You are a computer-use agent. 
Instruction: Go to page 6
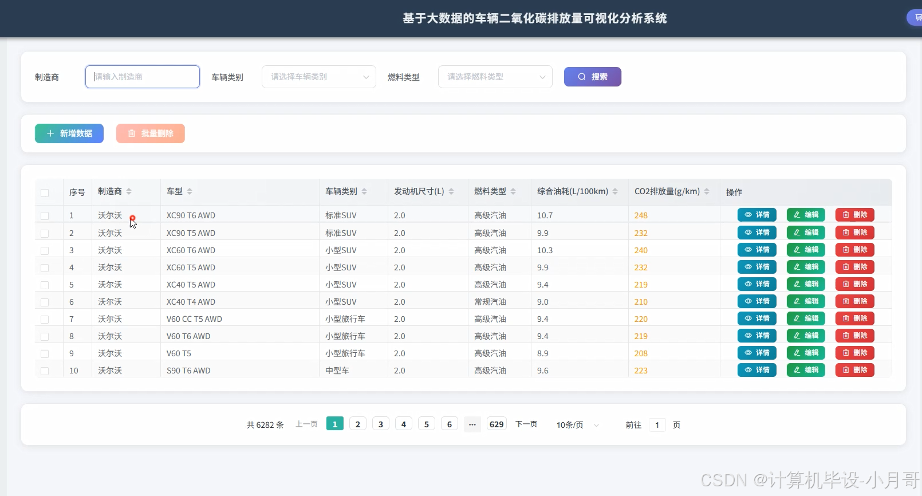click(450, 424)
